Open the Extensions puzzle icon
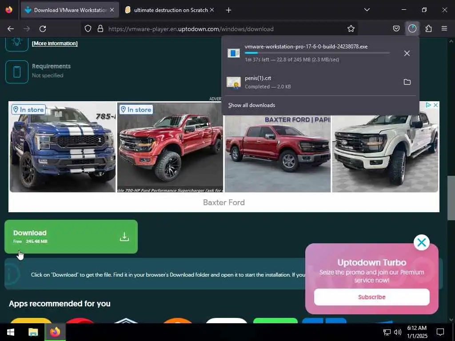The image size is (455, 341). 428,29
